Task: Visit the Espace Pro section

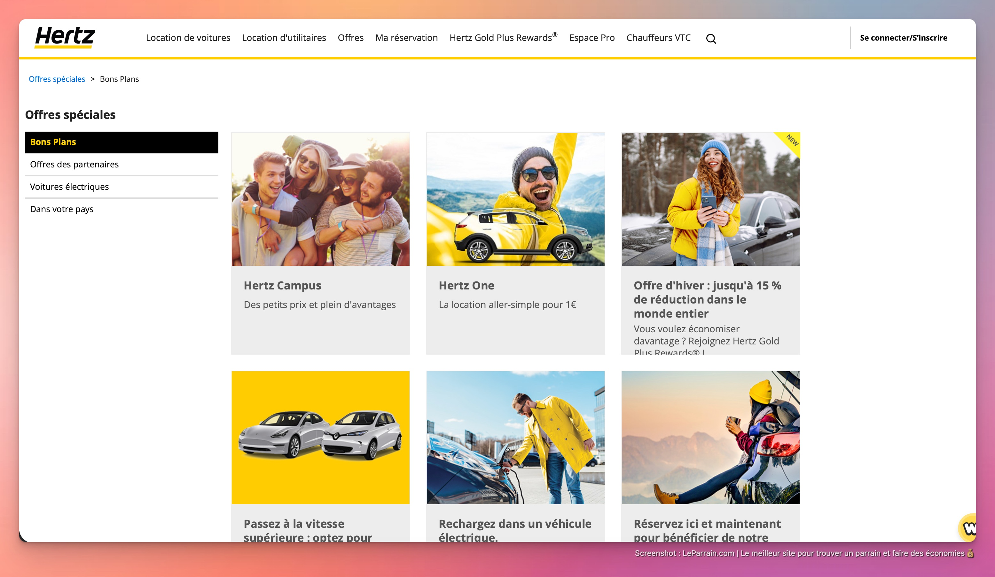Action: 592,38
